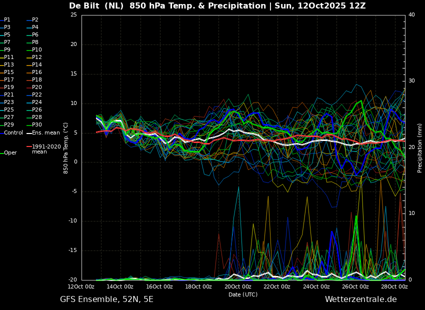
Task: Click the GFS Ensemble, 52N, 5E label
Action: (106, 299)
